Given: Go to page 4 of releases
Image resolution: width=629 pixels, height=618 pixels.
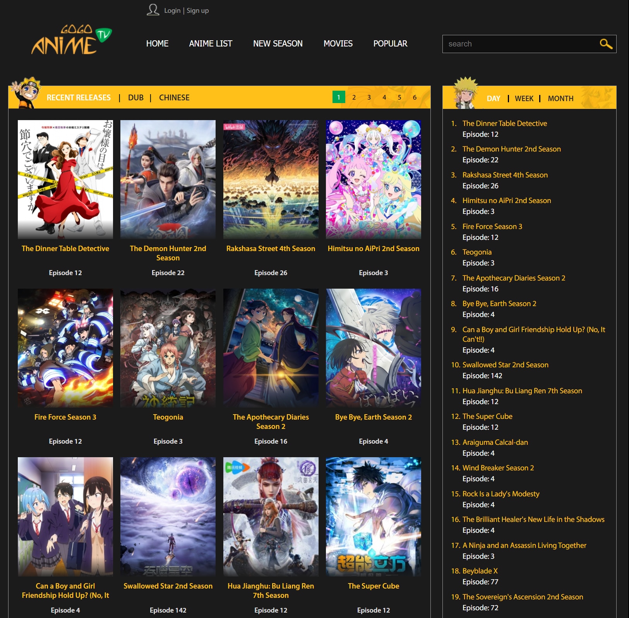Looking at the screenshot, I should (x=384, y=97).
